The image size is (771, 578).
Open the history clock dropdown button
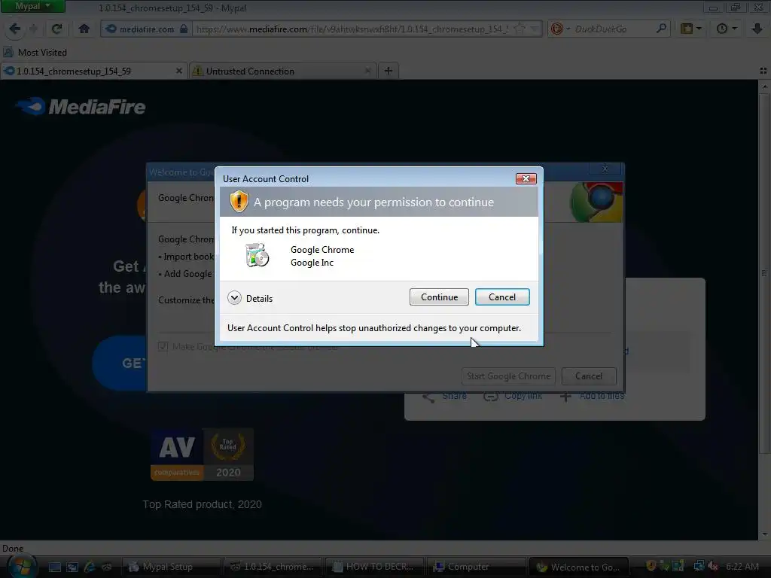click(727, 29)
